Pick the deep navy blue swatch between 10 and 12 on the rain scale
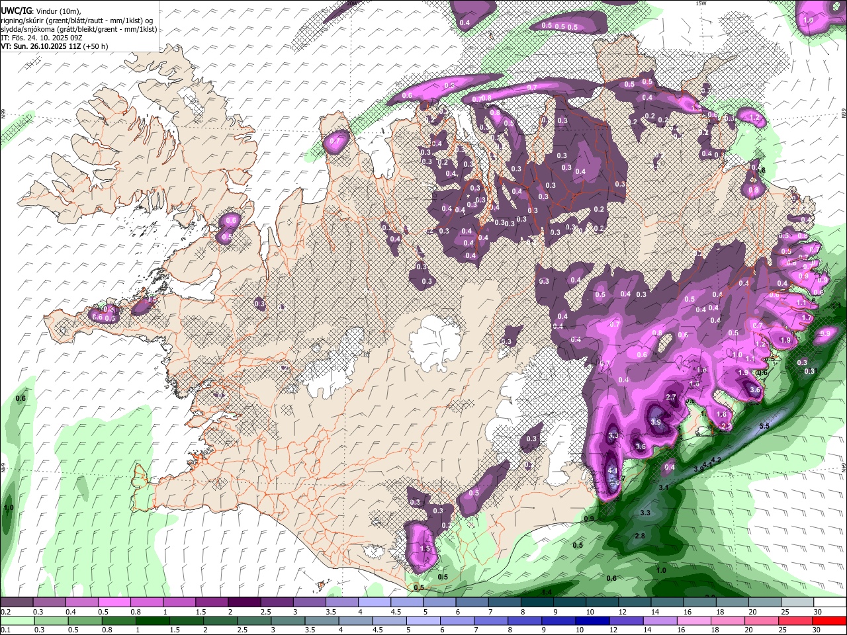 [x=593, y=620]
